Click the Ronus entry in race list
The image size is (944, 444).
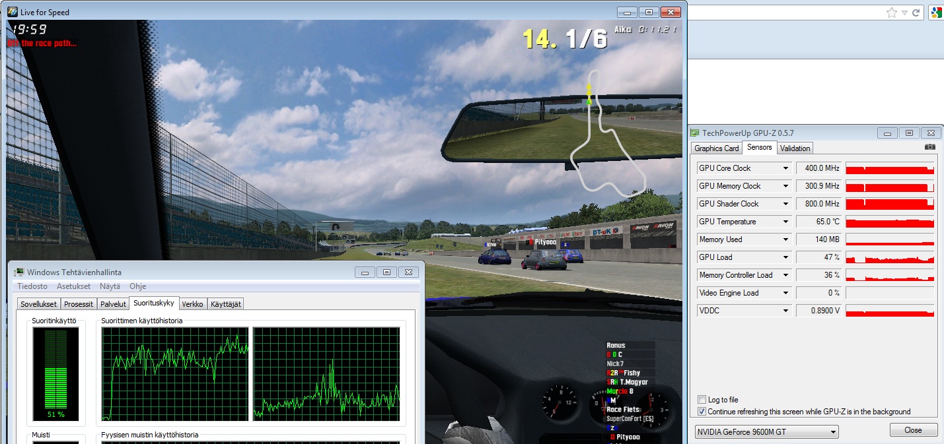pos(616,345)
